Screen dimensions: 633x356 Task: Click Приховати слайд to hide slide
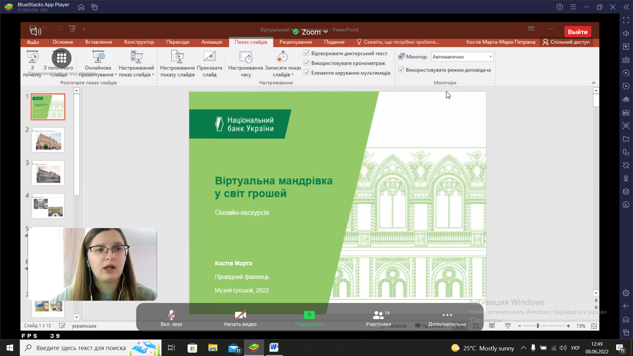tap(210, 64)
